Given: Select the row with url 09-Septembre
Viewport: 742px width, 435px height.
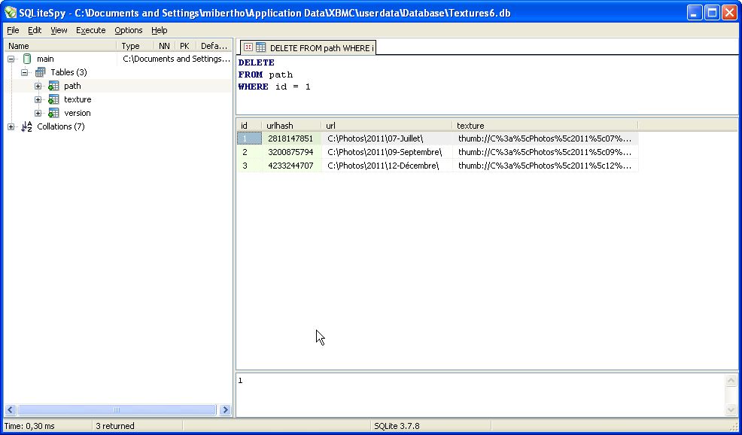Looking at the screenshot, I should coord(385,152).
